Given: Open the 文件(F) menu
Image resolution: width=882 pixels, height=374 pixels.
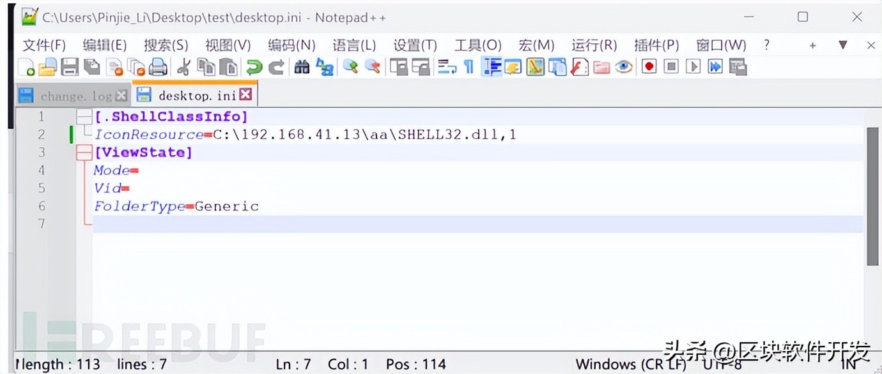Looking at the screenshot, I should coord(44,45).
